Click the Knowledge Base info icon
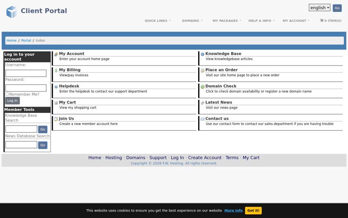This screenshot has height=218, width=348. tap(203, 54)
